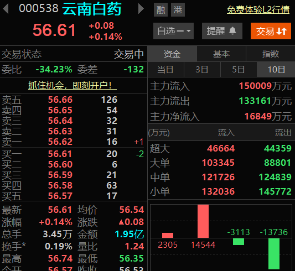
Task: Go to previous stock with left arrow
Action: tap(6, 9)
